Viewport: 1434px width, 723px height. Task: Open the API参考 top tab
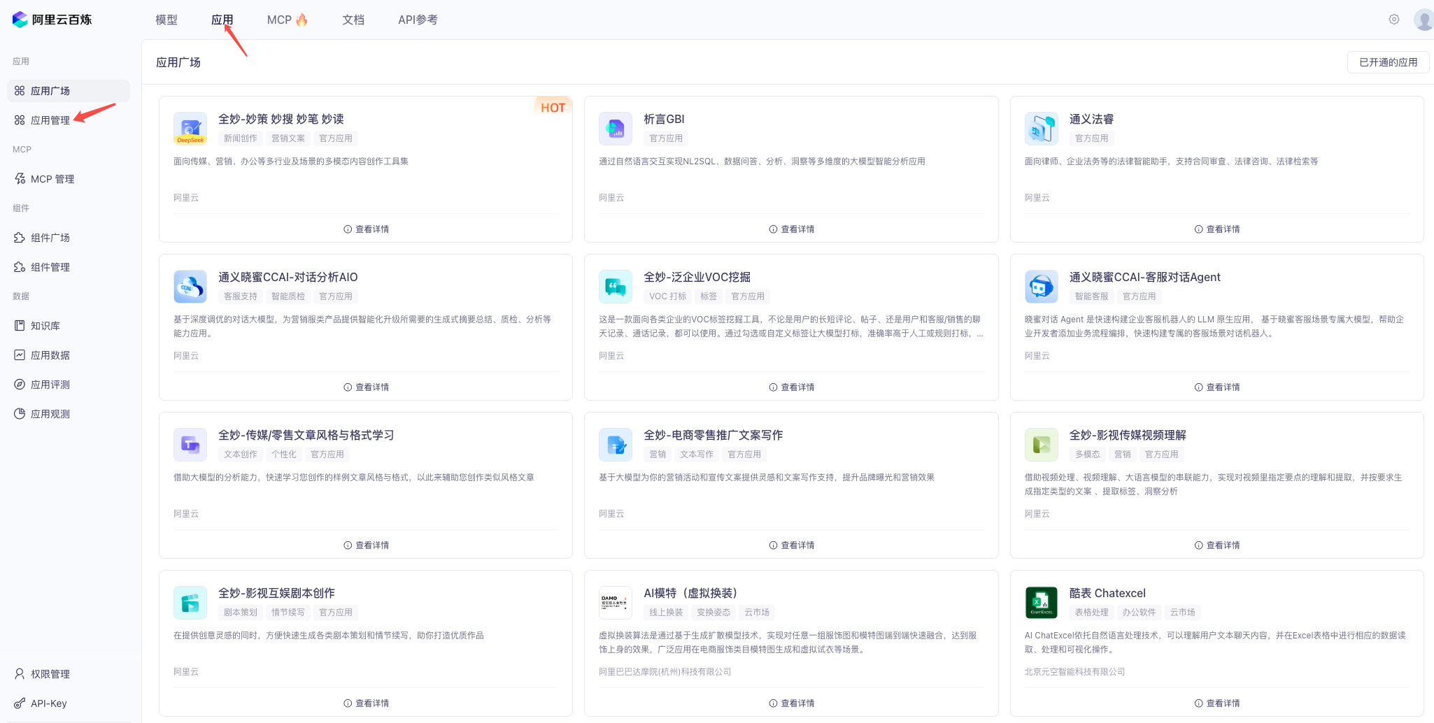point(418,20)
